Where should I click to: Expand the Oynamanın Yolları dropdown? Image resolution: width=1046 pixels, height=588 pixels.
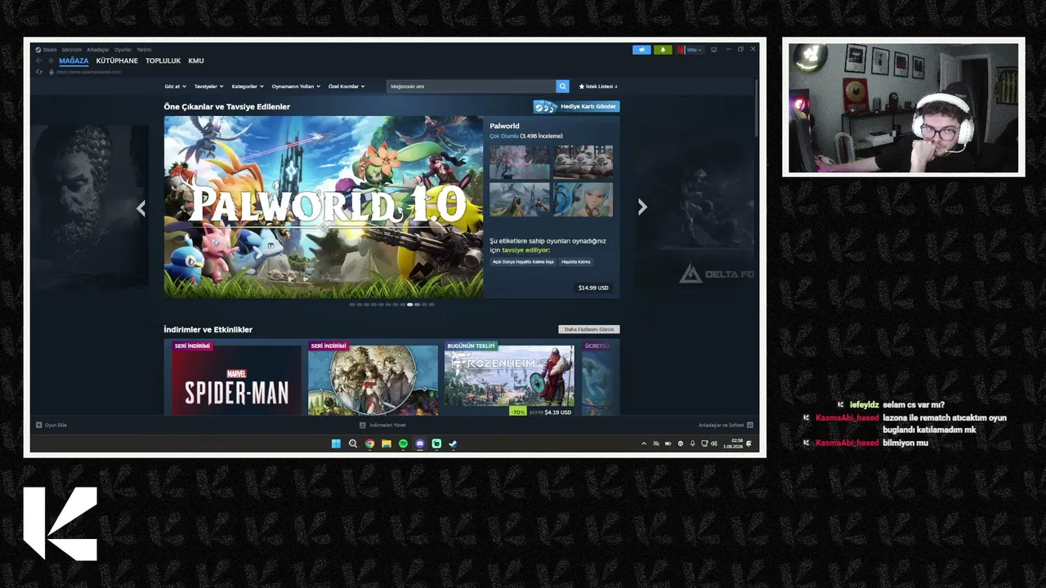[x=296, y=86]
